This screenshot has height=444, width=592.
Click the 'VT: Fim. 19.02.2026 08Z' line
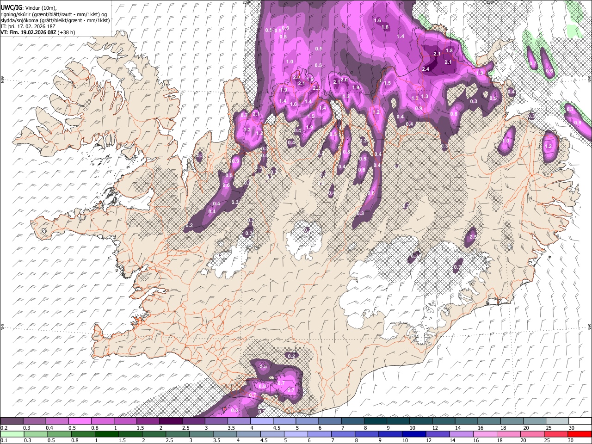click(29, 32)
